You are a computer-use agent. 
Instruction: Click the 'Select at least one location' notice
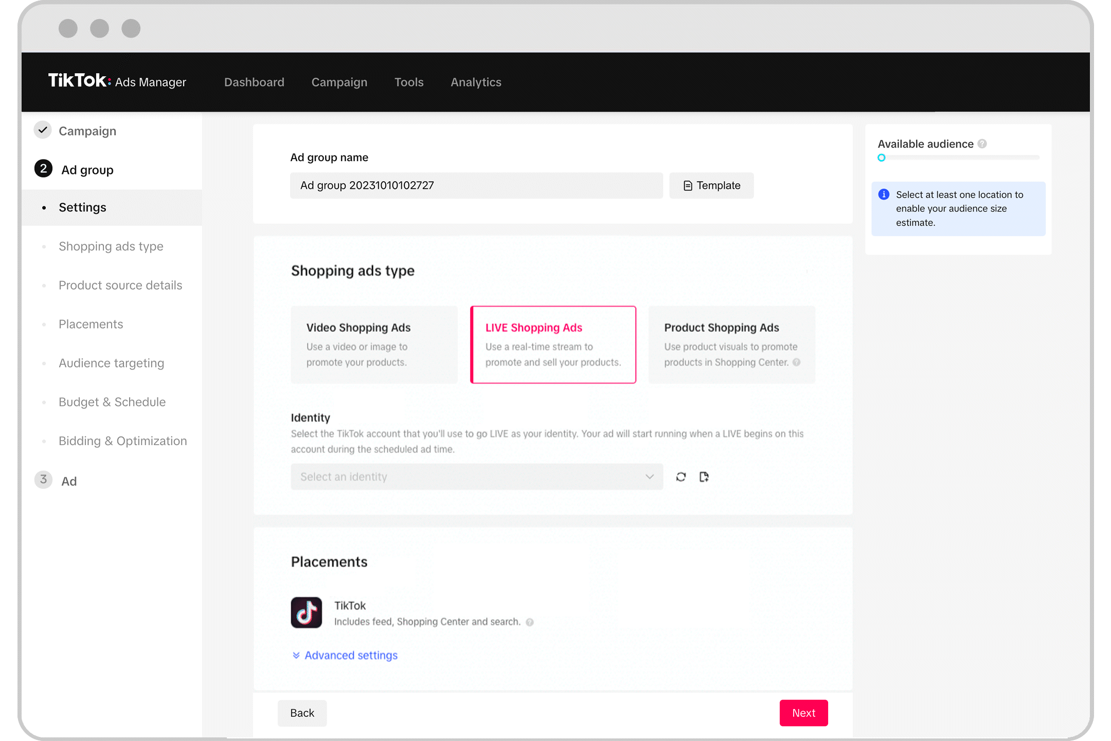coord(959,208)
